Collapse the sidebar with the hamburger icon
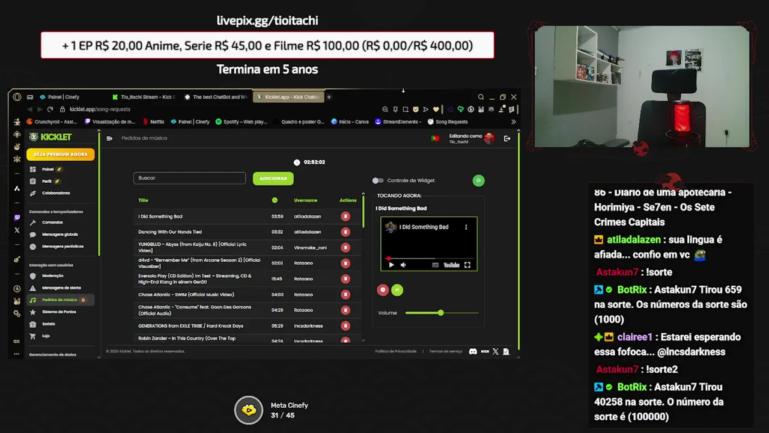This screenshot has height=433, width=769. (x=109, y=138)
